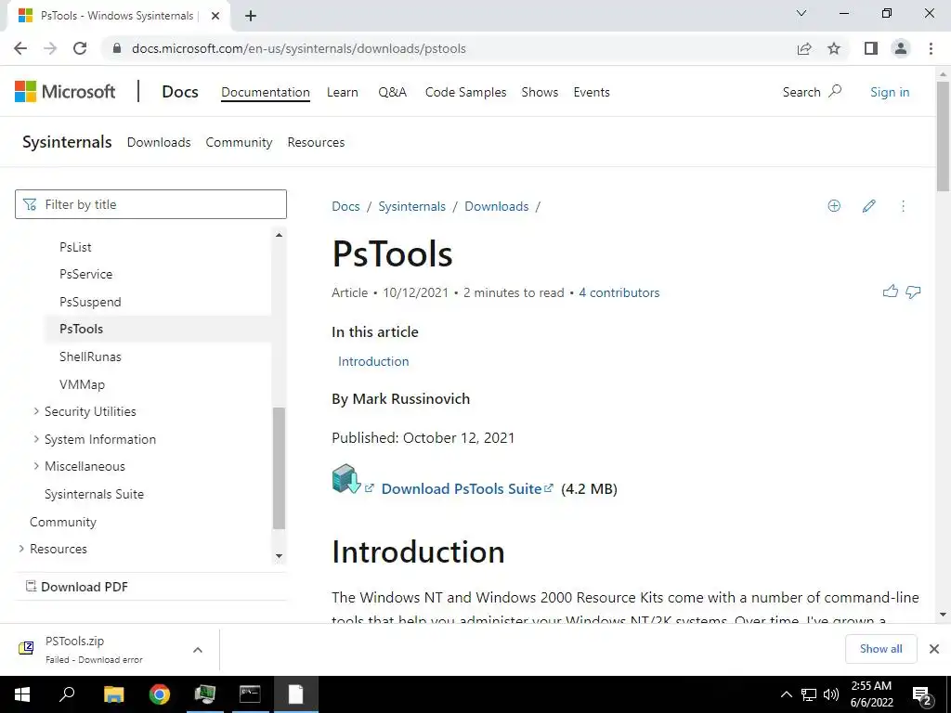The image size is (951, 713).
Task: Click the taskbar search magnifier
Action: pyautogui.click(x=67, y=694)
